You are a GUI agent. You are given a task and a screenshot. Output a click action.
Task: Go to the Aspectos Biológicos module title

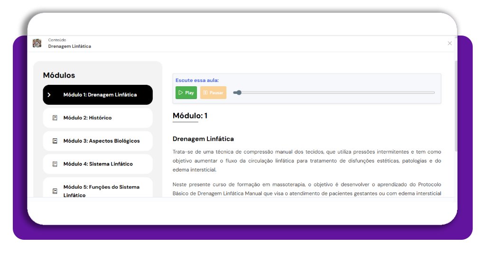(102, 141)
